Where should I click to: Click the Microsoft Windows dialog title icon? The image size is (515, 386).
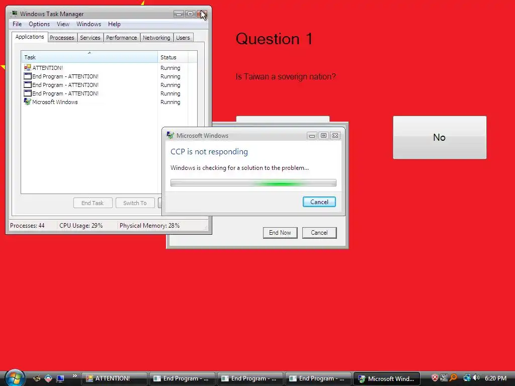170,135
